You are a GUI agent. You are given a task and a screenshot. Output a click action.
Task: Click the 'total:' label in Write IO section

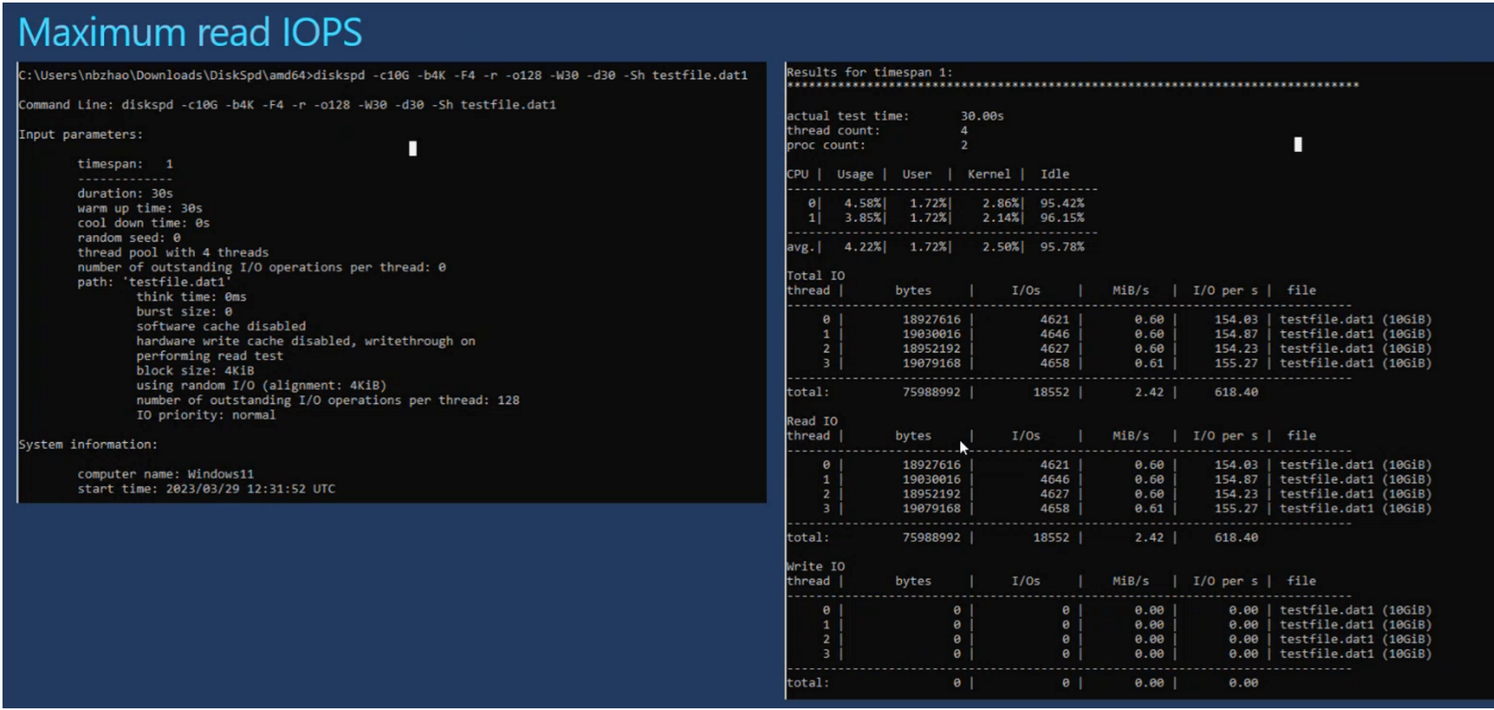tap(808, 683)
